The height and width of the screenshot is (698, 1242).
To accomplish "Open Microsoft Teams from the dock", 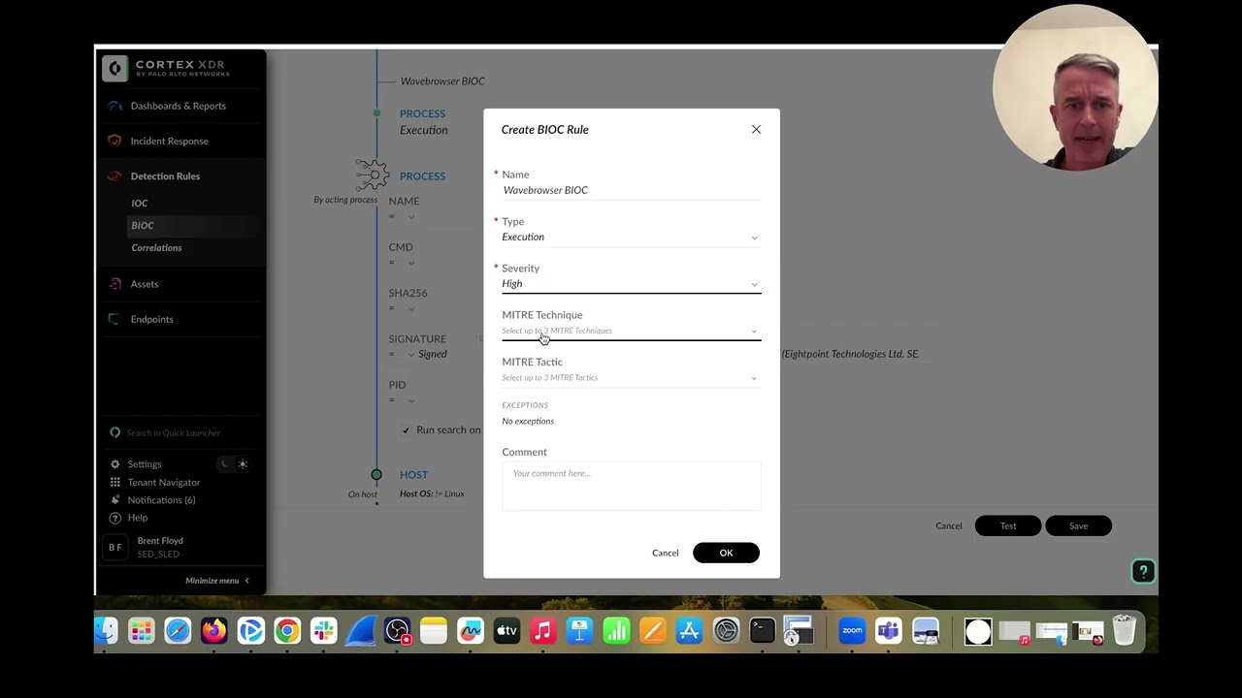I will click(889, 632).
